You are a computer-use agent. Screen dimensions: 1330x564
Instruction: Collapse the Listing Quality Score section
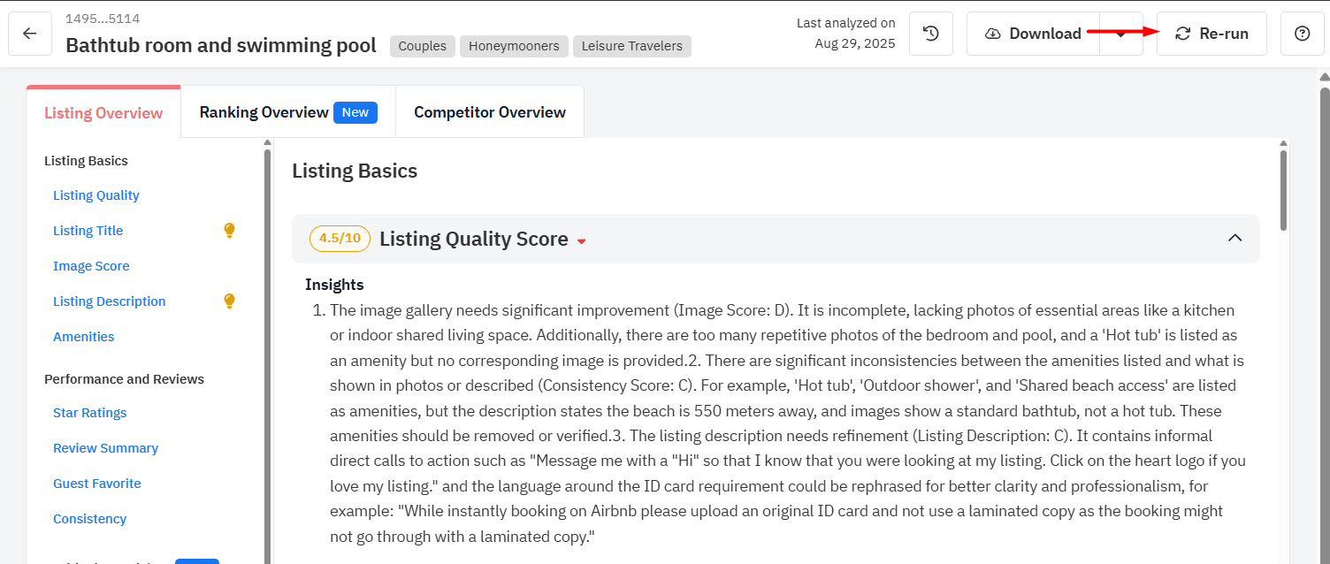pos(1235,238)
